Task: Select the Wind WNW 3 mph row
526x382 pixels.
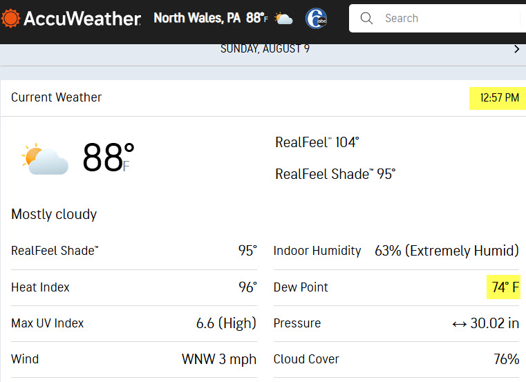Action: pos(134,359)
